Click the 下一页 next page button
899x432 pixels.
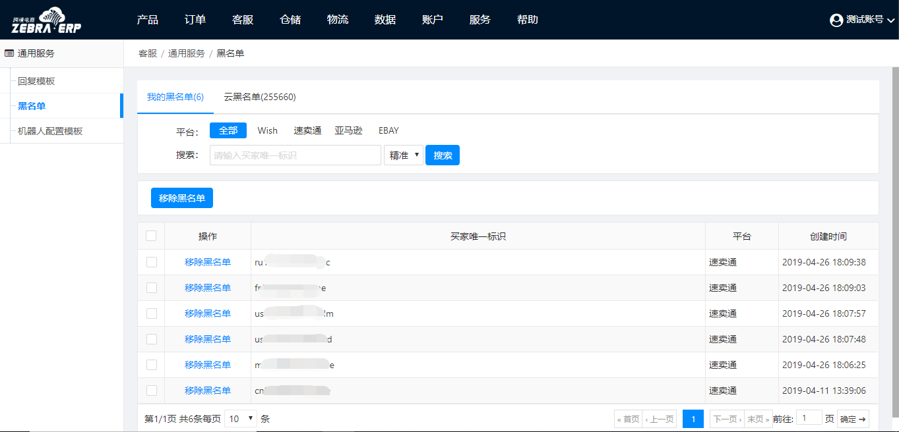click(726, 419)
